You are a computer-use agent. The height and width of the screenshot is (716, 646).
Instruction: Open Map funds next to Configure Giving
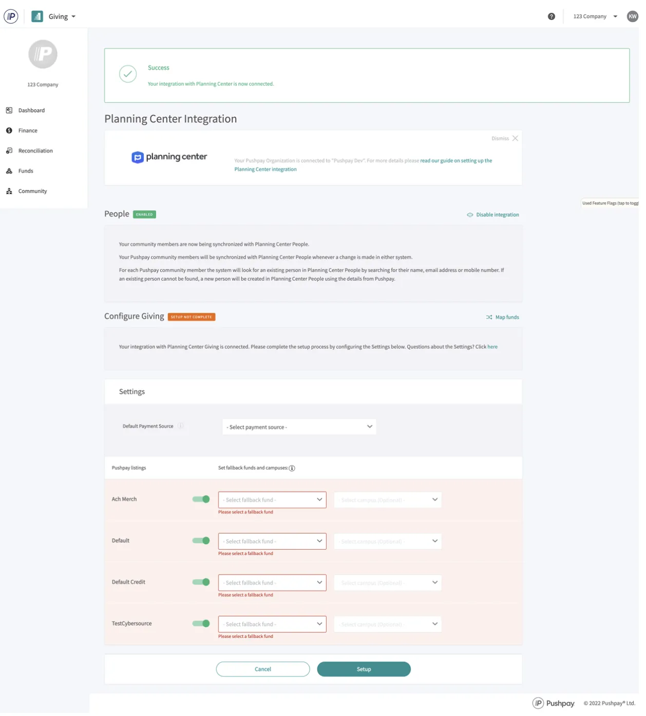pos(507,317)
